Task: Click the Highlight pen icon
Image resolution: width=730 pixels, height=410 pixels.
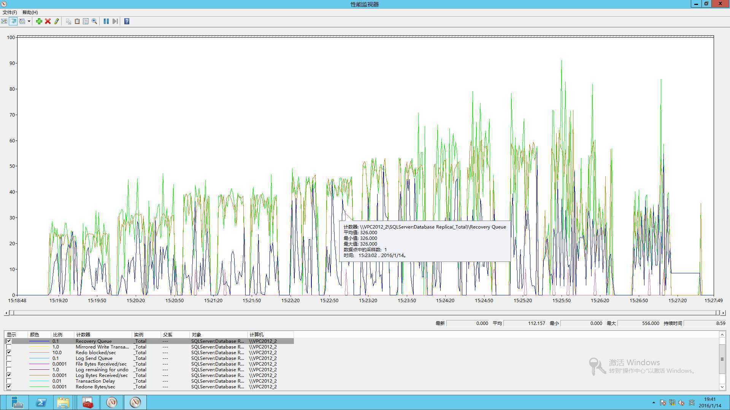Action: [57, 21]
